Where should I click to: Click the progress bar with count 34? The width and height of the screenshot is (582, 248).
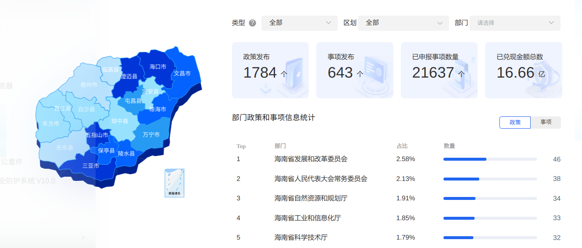(490, 198)
